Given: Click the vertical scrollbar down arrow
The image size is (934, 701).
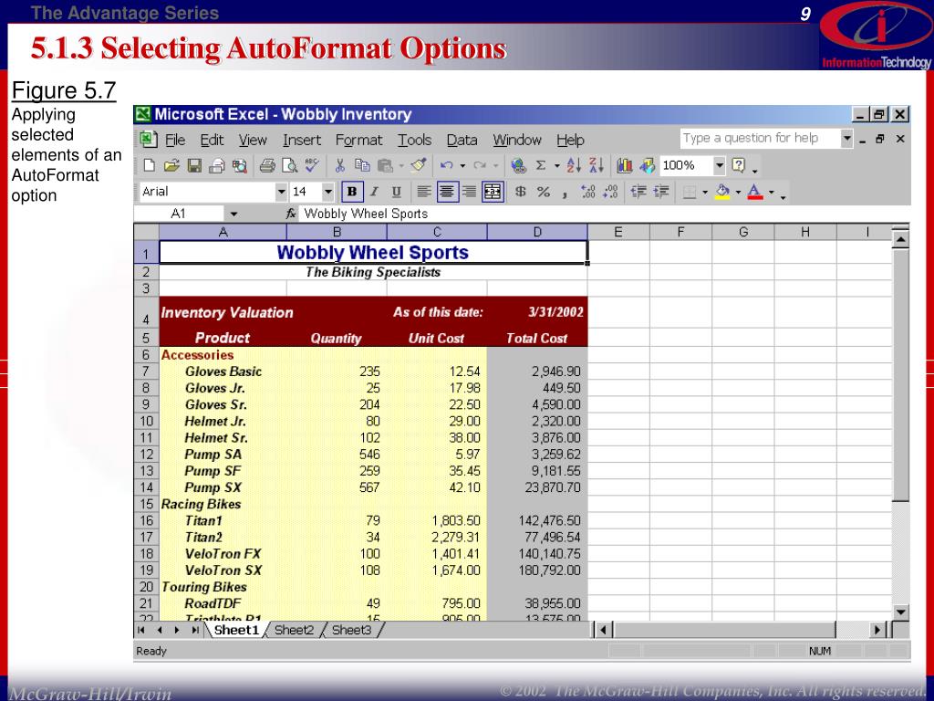Looking at the screenshot, I should tap(900, 612).
